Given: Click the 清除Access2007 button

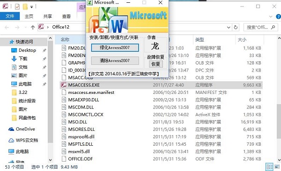Looking at the screenshot, I should pos(115,61).
